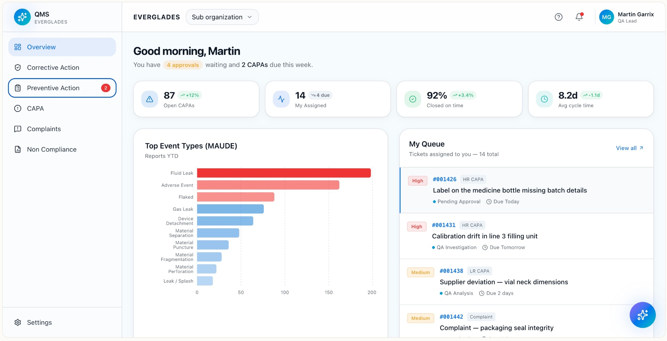Click the Adverse Event chart bar
Screen dimensions: 667x341
click(x=268, y=185)
